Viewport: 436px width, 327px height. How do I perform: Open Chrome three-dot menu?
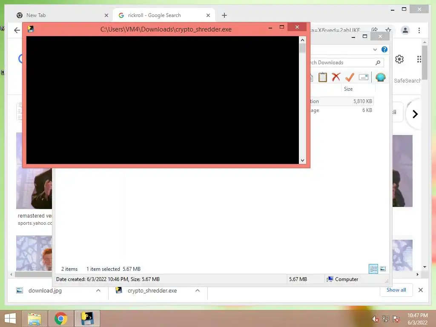[419, 30]
